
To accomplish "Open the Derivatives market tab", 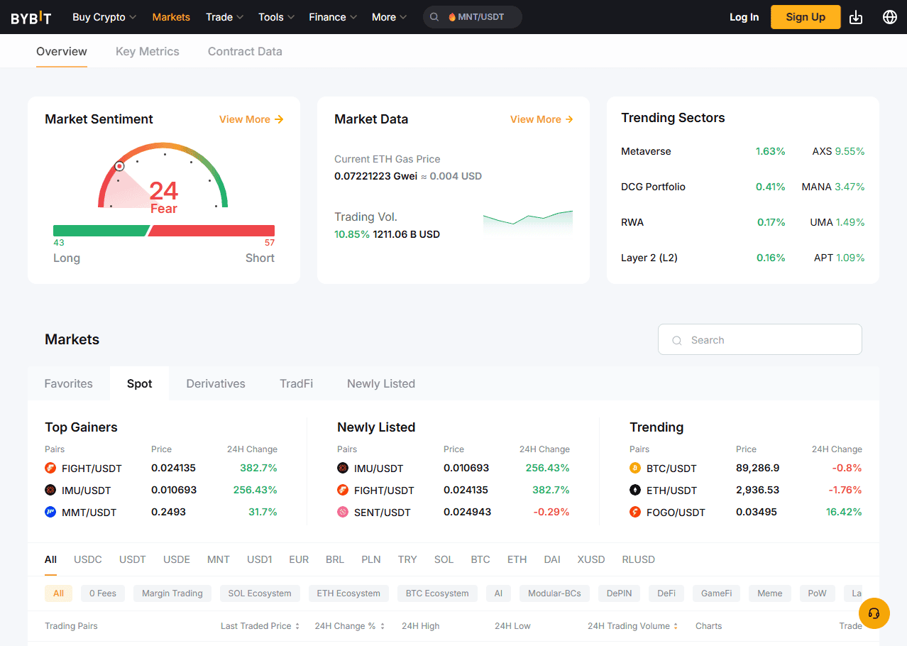I will coord(215,383).
